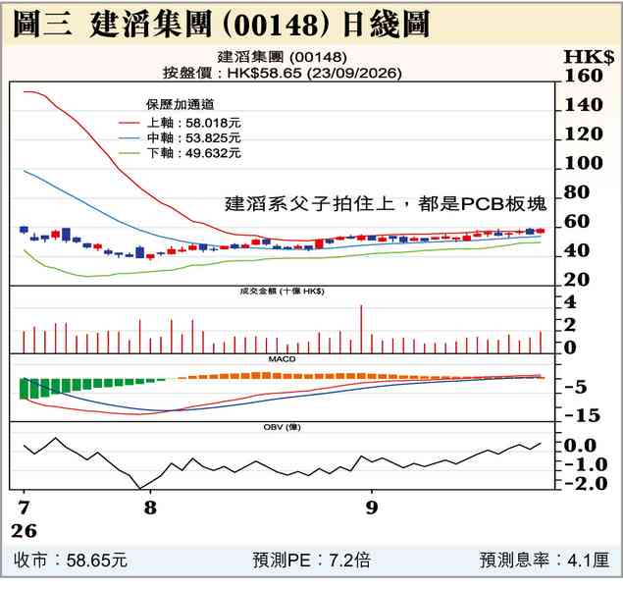Click the 160 price axis label
623x589 pixels.
pos(584,76)
